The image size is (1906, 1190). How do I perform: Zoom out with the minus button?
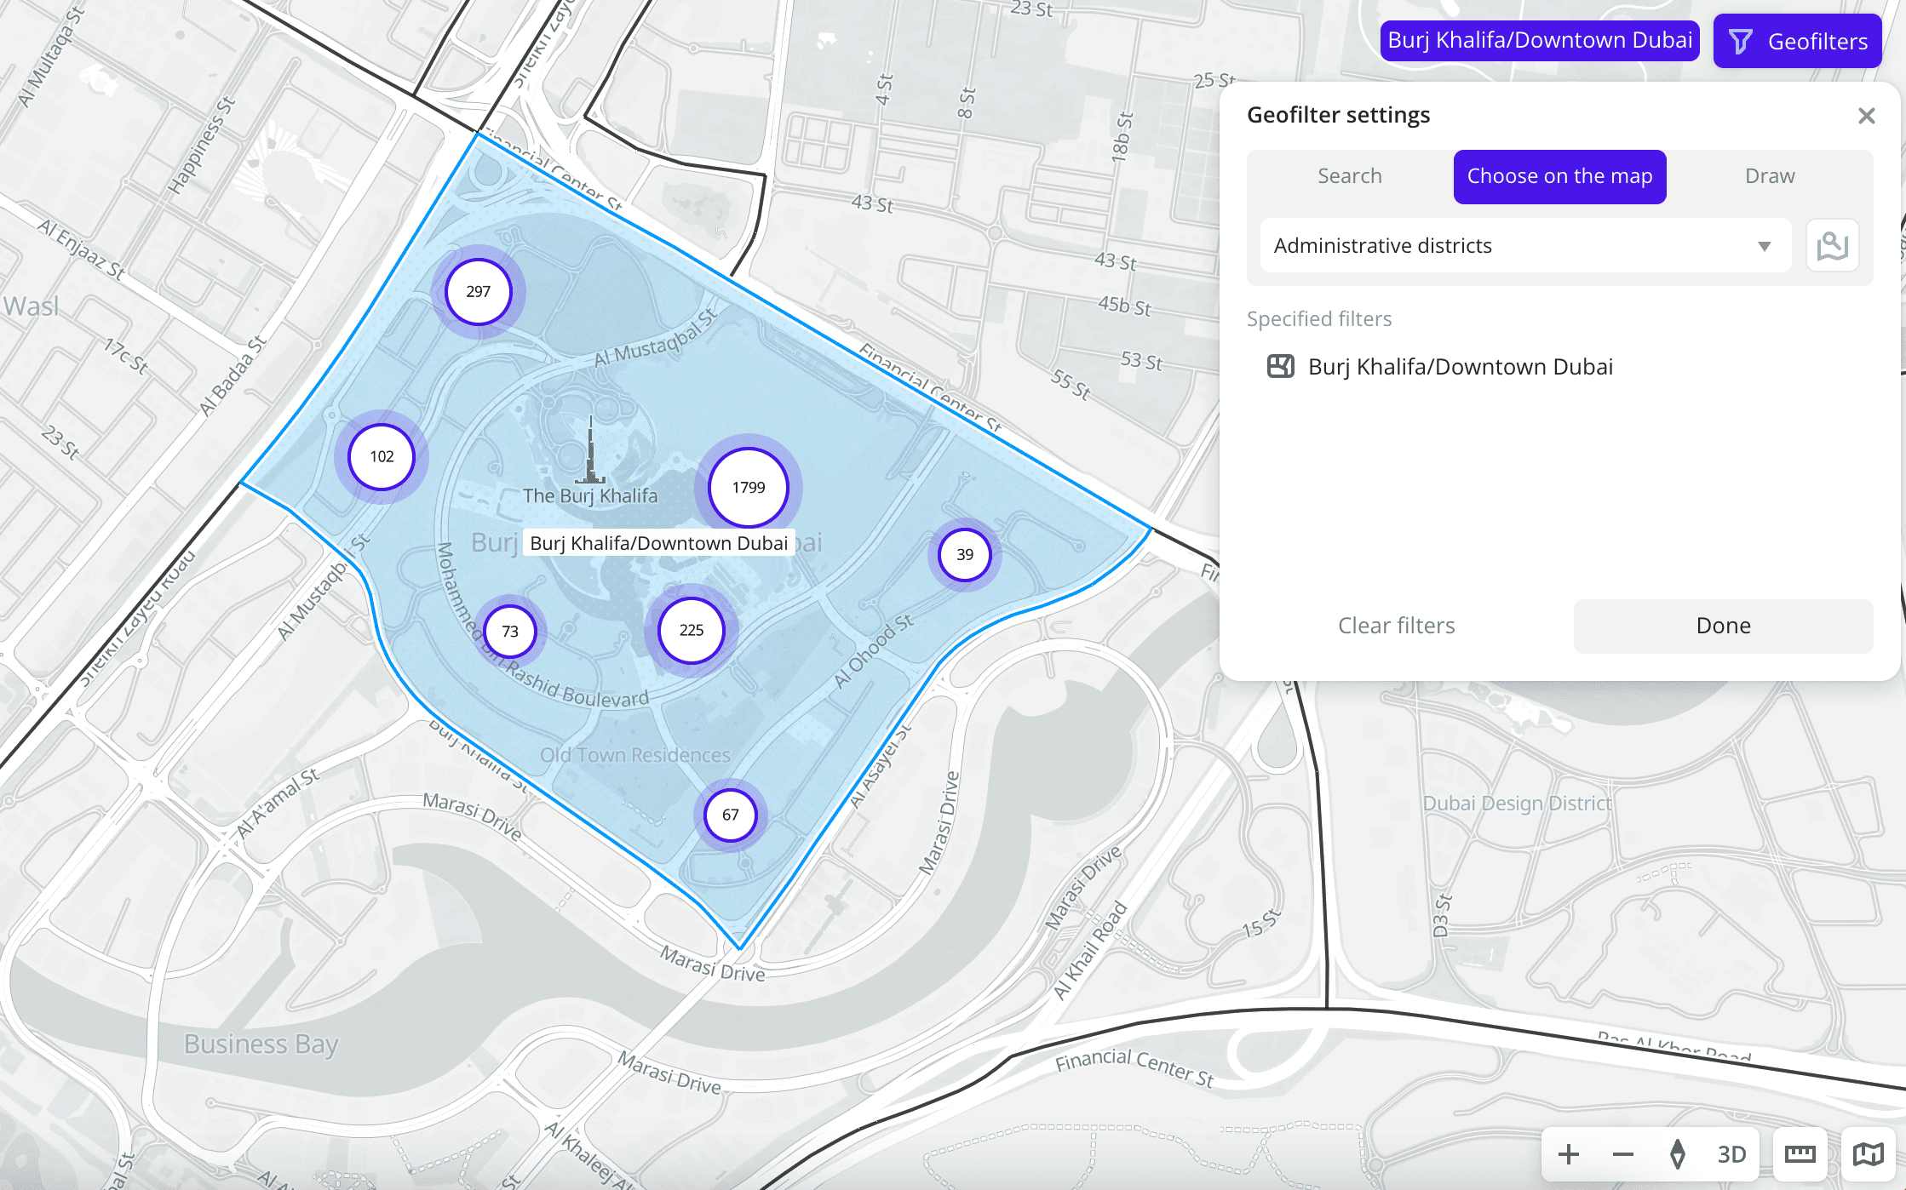[x=1623, y=1154]
